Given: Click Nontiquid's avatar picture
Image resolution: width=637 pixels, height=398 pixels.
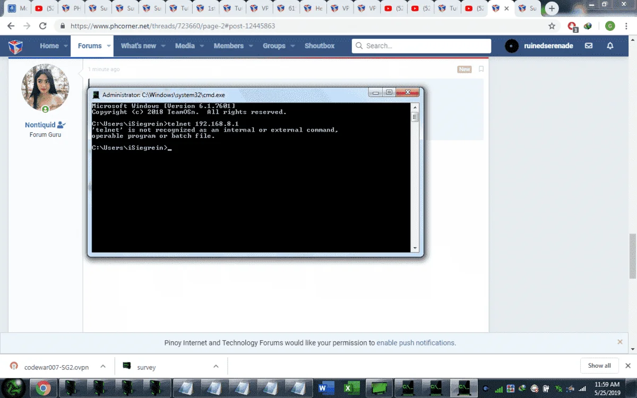Looking at the screenshot, I should 45,88.
